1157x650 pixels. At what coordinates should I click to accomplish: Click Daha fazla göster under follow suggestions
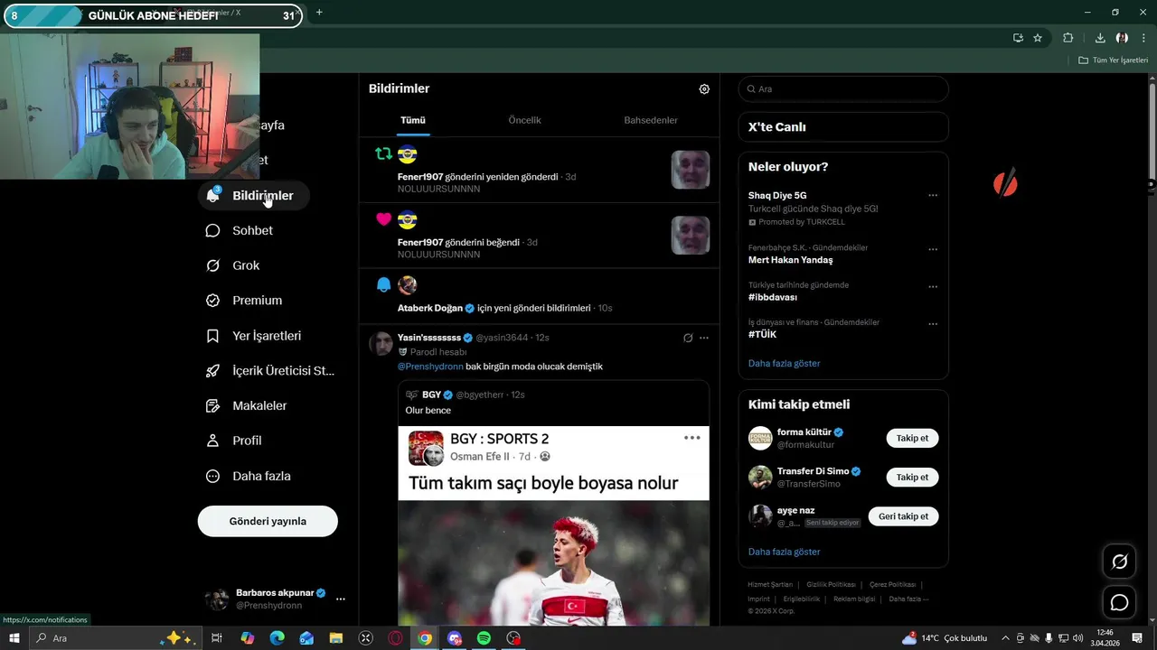tap(784, 552)
